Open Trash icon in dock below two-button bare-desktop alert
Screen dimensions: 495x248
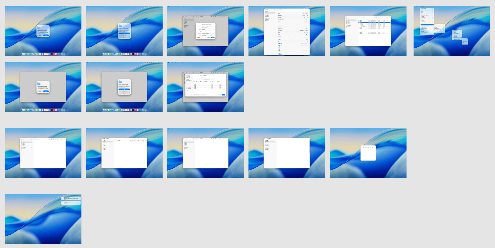point(64,54)
